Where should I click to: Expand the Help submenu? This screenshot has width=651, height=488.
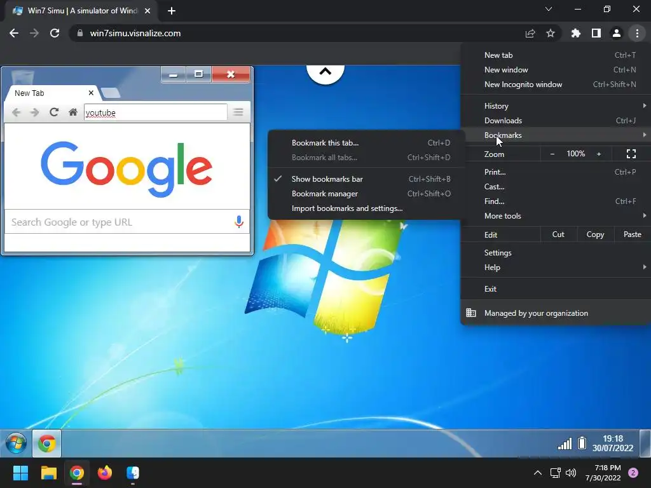556,268
